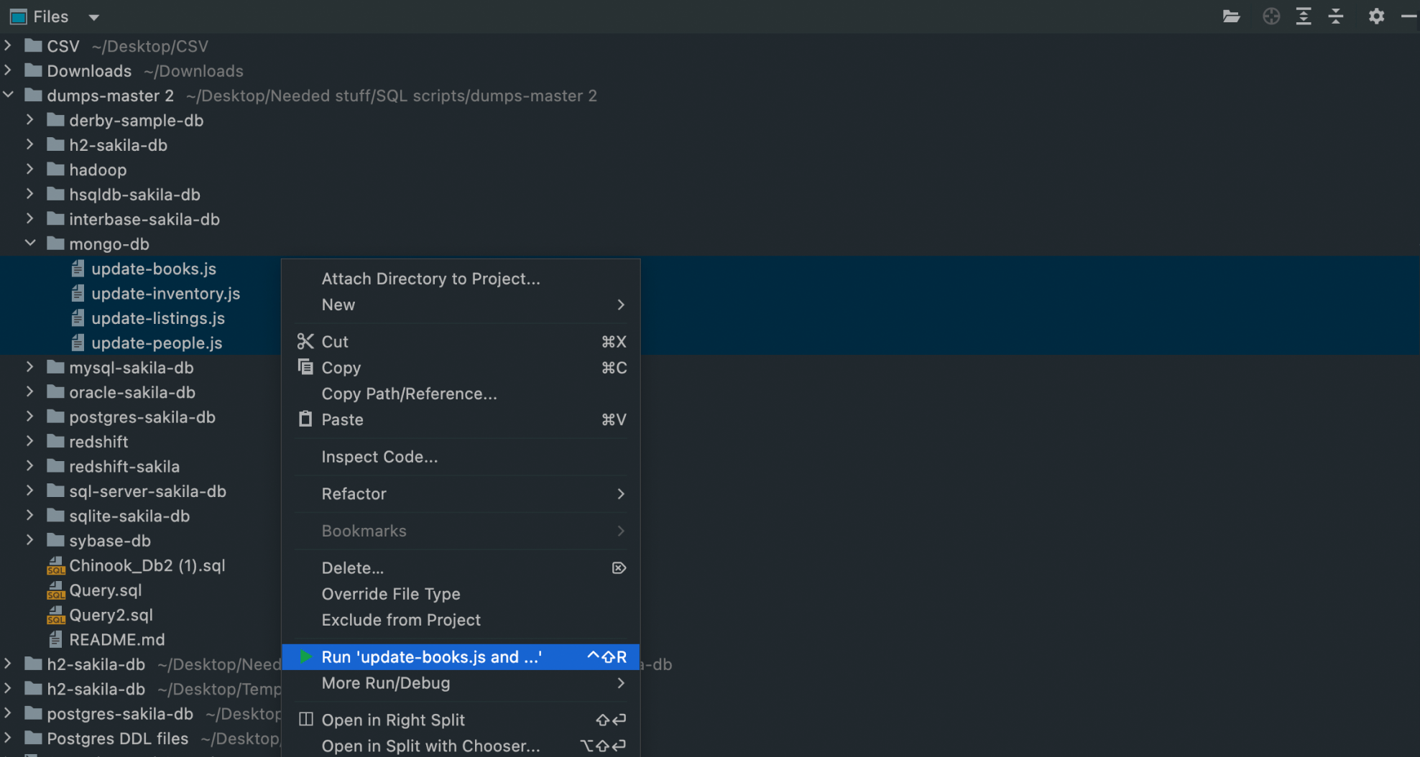Screen dimensions: 1420x757
Task: Click the green run arrow in context menu
Action: click(x=305, y=656)
